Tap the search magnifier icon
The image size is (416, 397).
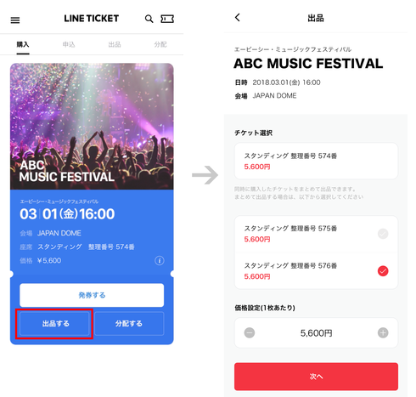point(149,19)
